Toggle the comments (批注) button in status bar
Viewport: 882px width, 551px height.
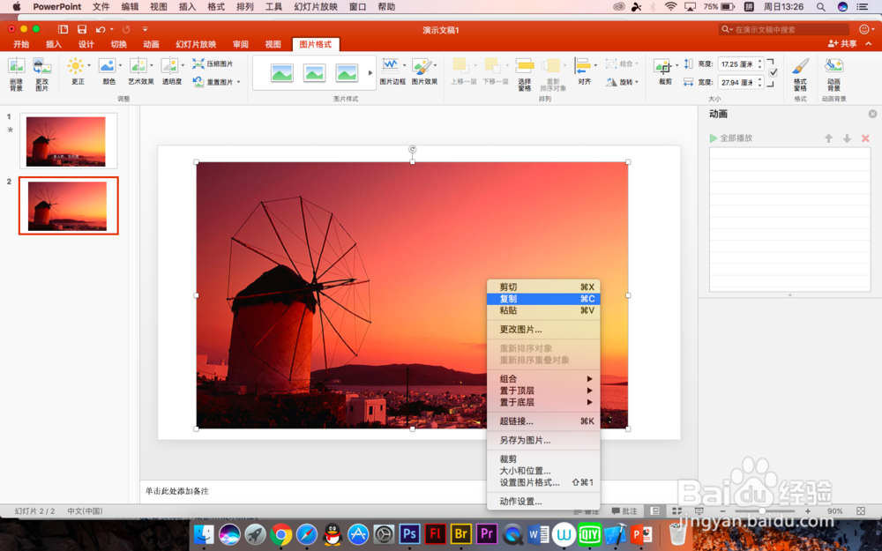[x=624, y=511]
